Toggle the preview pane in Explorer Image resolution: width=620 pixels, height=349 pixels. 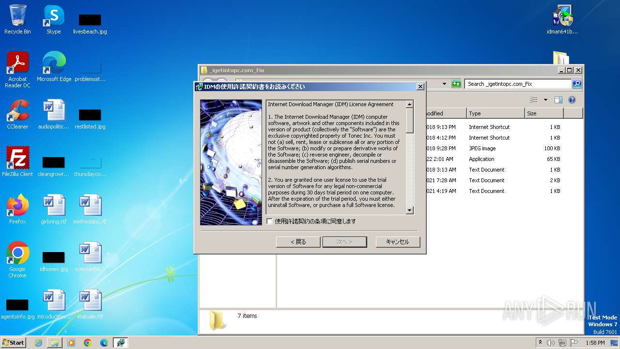pyautogui.click(x=558, y=100)
